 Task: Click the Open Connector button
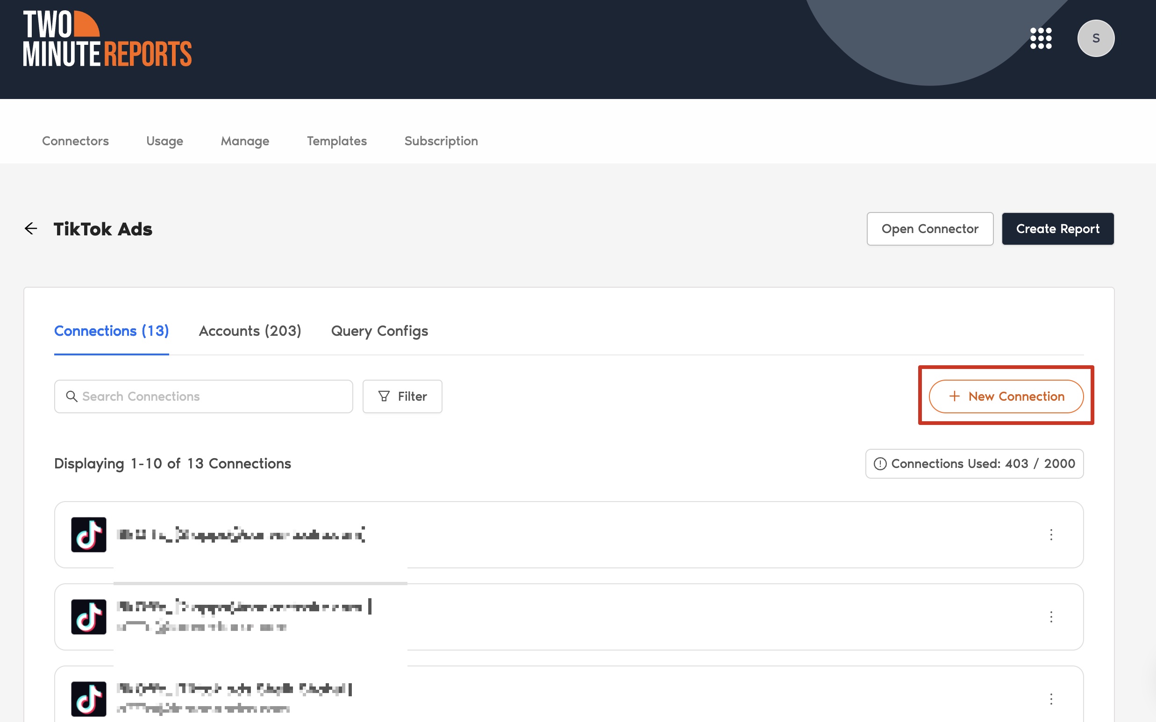(930, 229)
